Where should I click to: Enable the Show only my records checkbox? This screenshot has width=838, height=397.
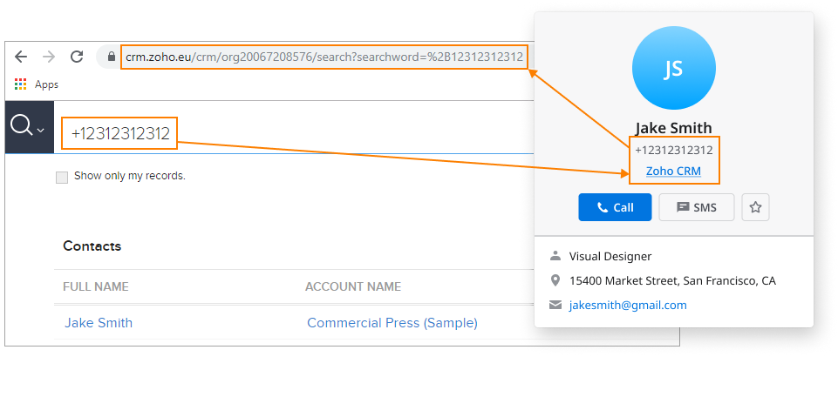tap(62, 177)
